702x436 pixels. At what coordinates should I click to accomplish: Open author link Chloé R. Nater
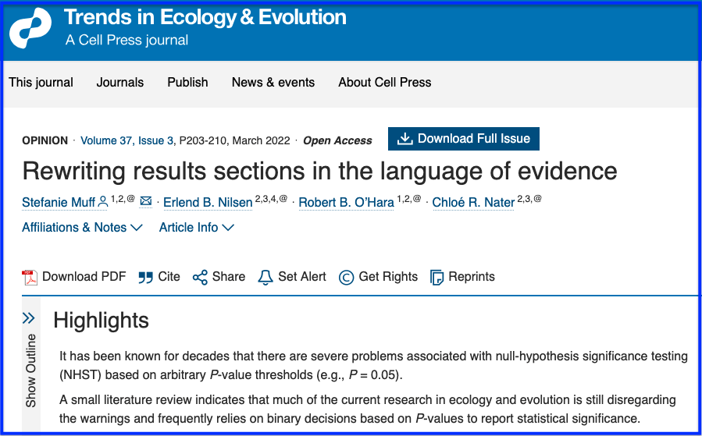[473, 203]
